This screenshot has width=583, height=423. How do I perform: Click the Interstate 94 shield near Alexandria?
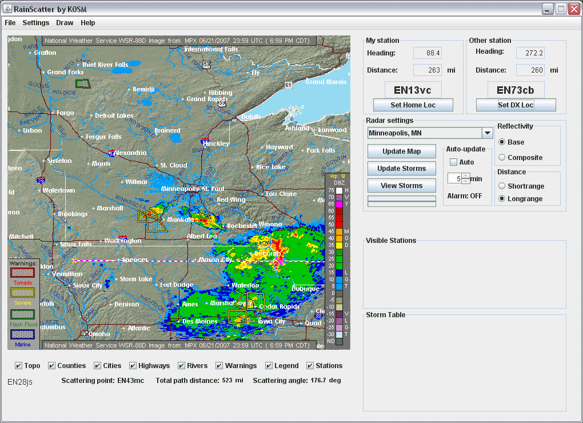click(111, 153)
